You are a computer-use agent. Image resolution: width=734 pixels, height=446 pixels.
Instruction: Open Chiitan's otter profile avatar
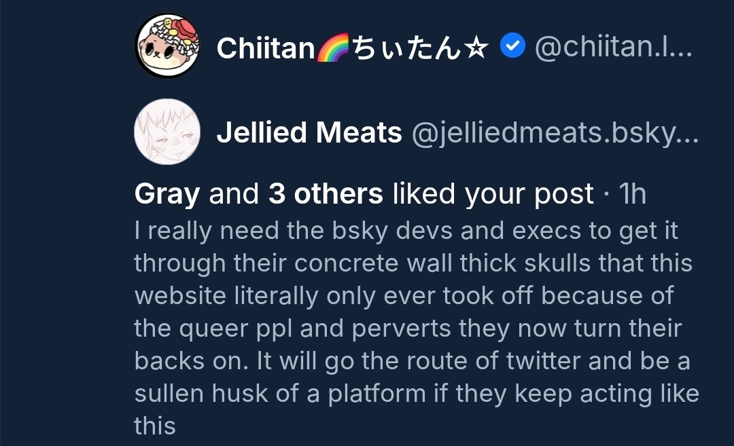point(167,47)
